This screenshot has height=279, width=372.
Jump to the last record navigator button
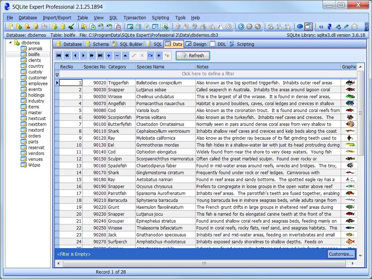click(100, 56)
